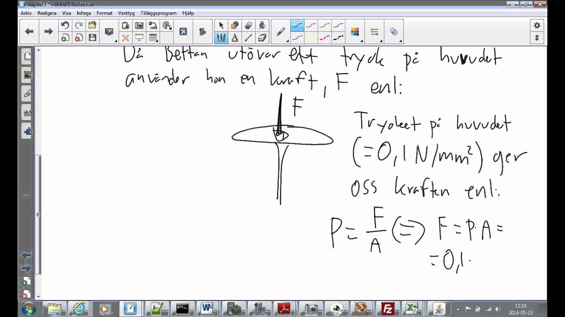Image resolution: width=565 pixels, height=317 pixels.
Task: Select the Fill bucket tool
Action: (262, 26)
